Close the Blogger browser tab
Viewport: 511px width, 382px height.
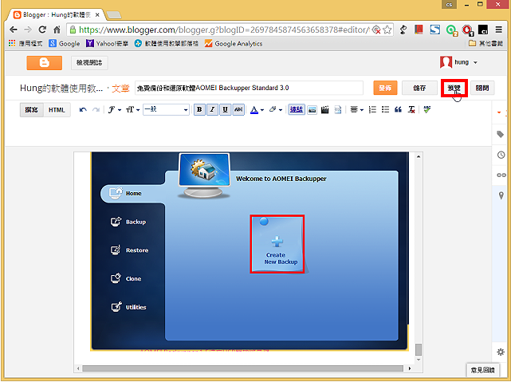pos(97,15)
